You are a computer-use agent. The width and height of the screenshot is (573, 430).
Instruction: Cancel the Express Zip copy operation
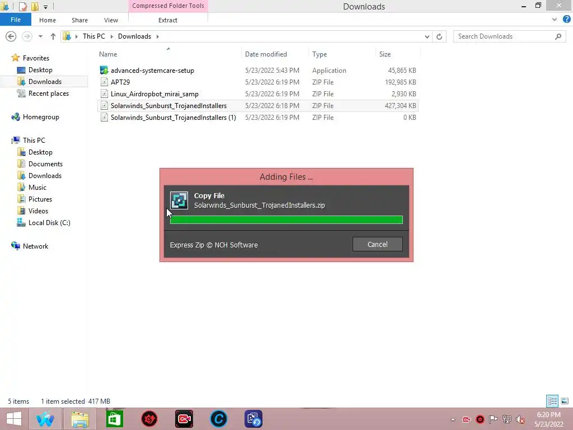pyautogui.click(x=378, y=244)
